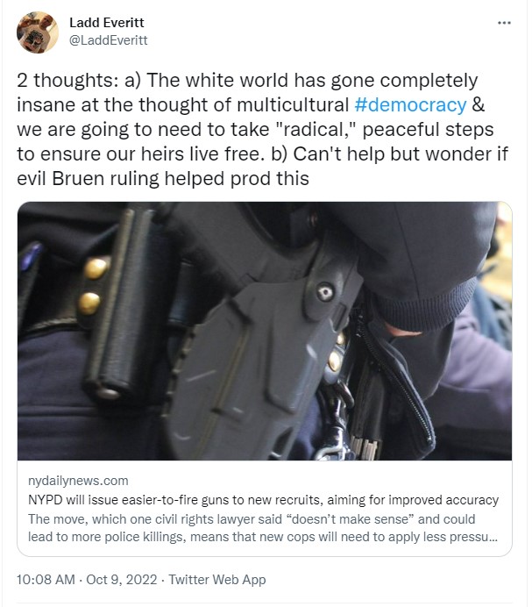This screenshot has width=532, height=607.
Task: Open the NYPD easier-to-fire guns headline
Action: point(263,500)
